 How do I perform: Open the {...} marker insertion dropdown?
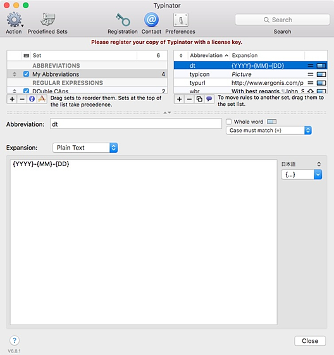302,174
